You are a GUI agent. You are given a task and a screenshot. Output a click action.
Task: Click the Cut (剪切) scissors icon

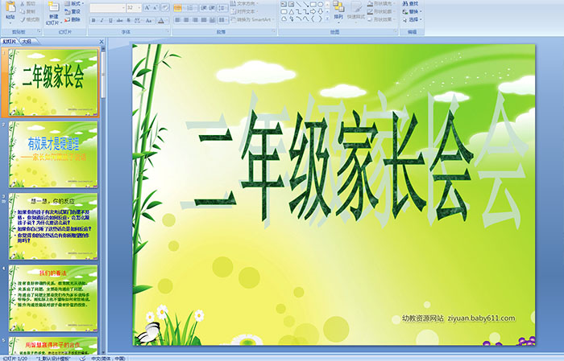pyautogui.click(x=23, y=3)
